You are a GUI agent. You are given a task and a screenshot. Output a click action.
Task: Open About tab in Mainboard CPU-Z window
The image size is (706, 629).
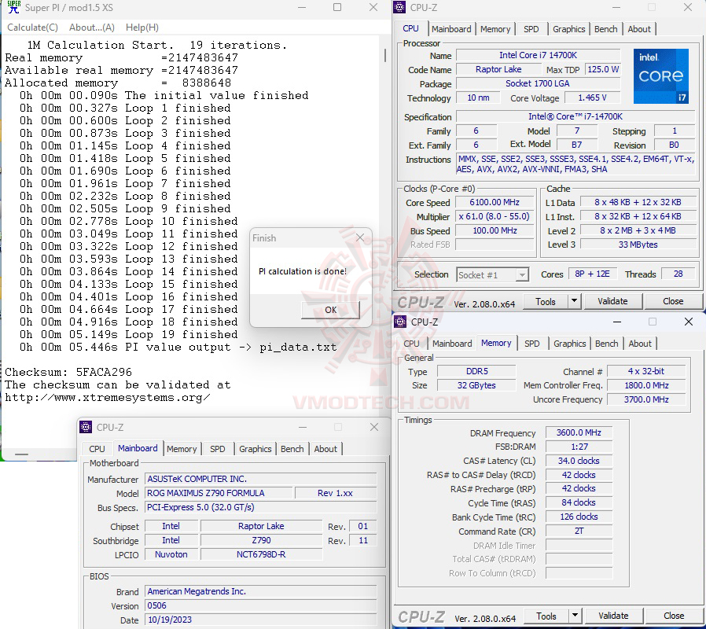click(325, 449)
